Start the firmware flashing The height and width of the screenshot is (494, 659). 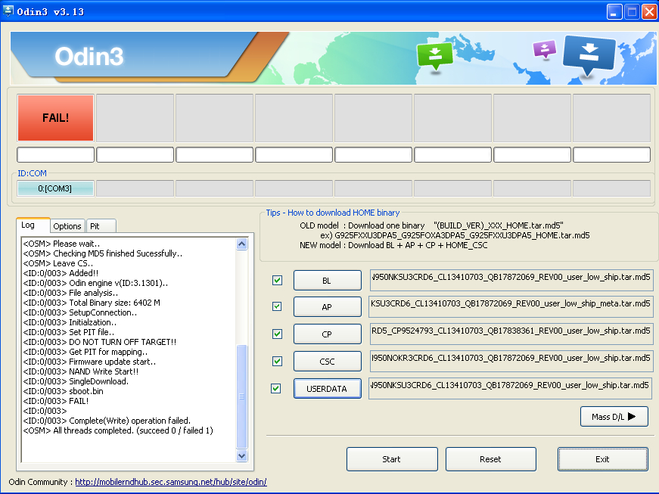(x=392, y=459)
